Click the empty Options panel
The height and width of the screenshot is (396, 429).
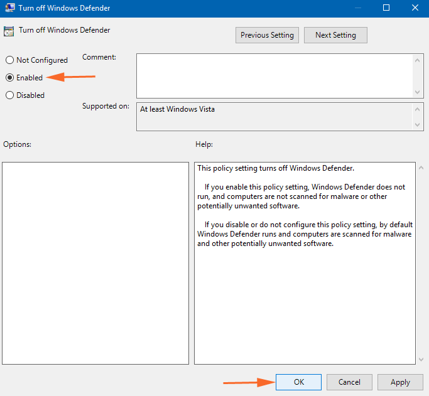click(95, 263)
